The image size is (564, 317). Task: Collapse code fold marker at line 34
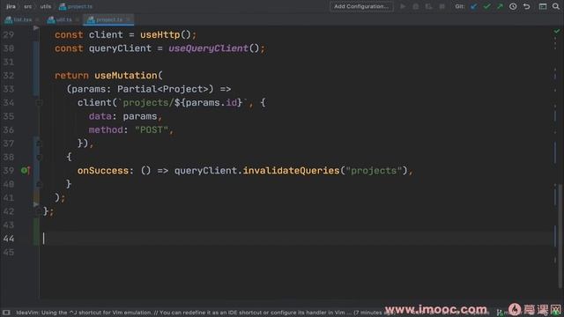39,103
